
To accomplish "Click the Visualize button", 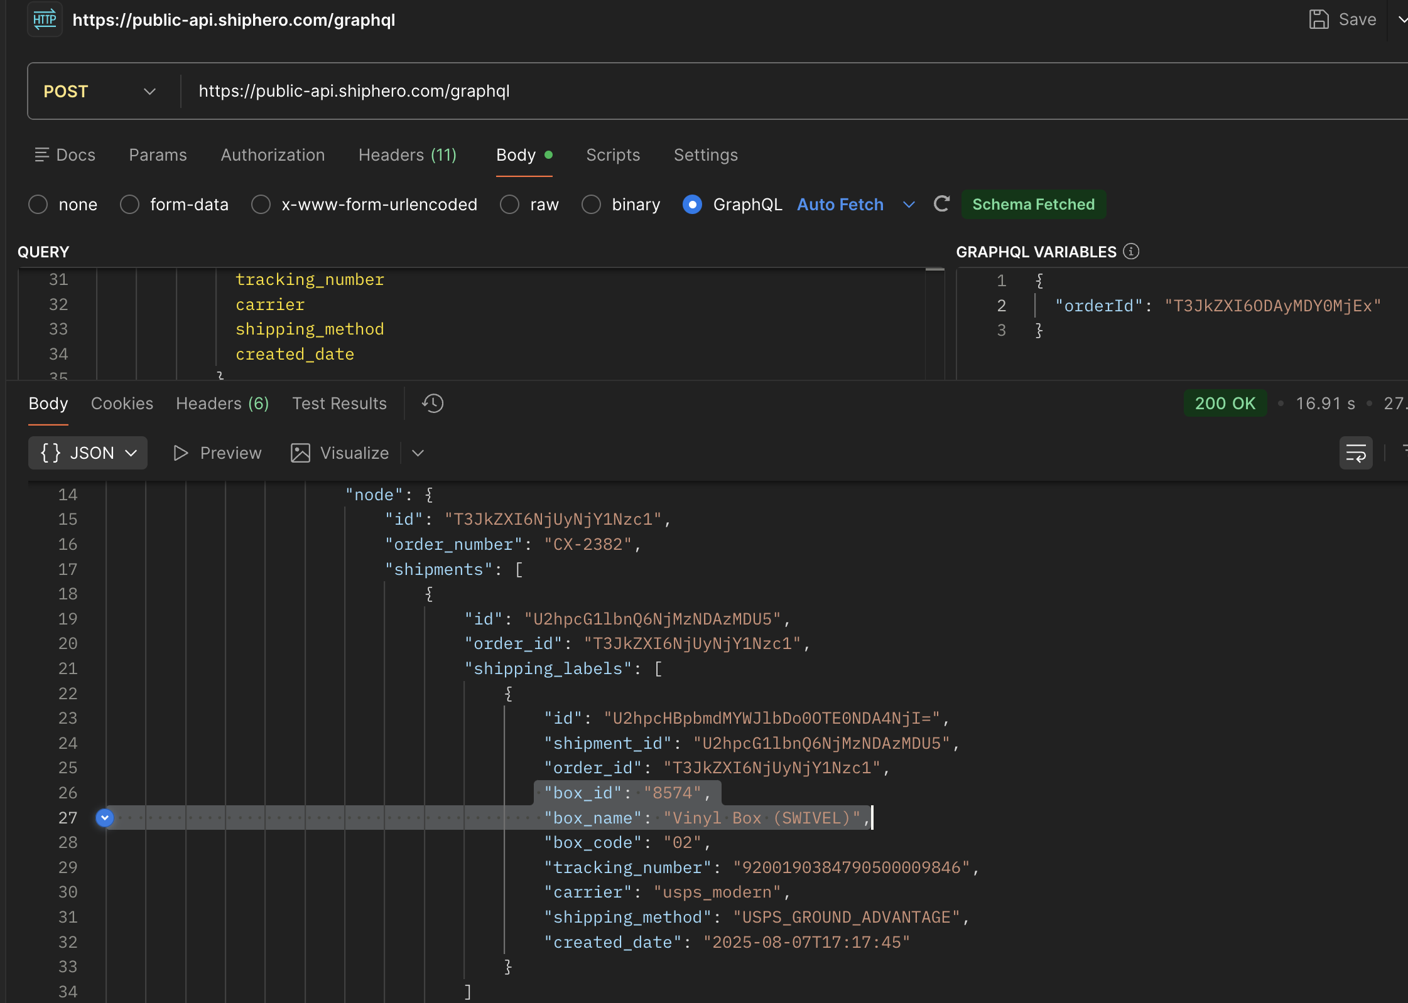I will coord(340,453).
